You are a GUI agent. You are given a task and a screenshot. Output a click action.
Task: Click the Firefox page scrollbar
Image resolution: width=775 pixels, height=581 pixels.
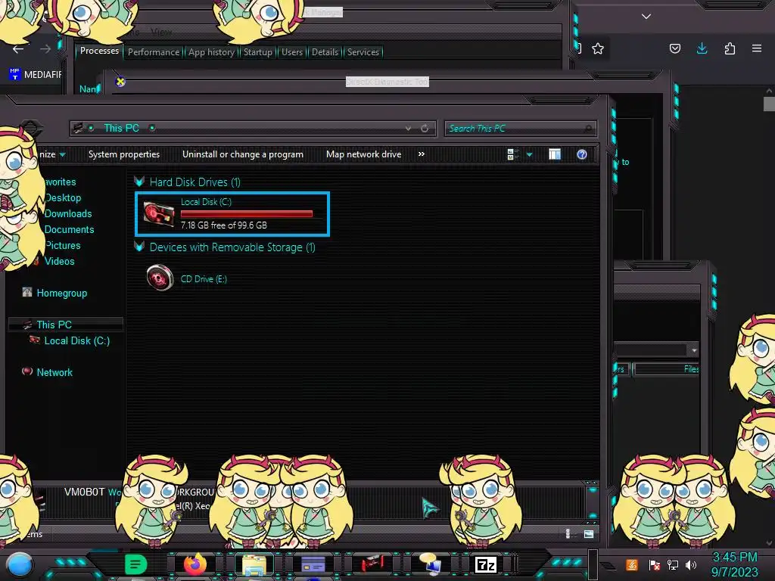(x=769, y=104)
